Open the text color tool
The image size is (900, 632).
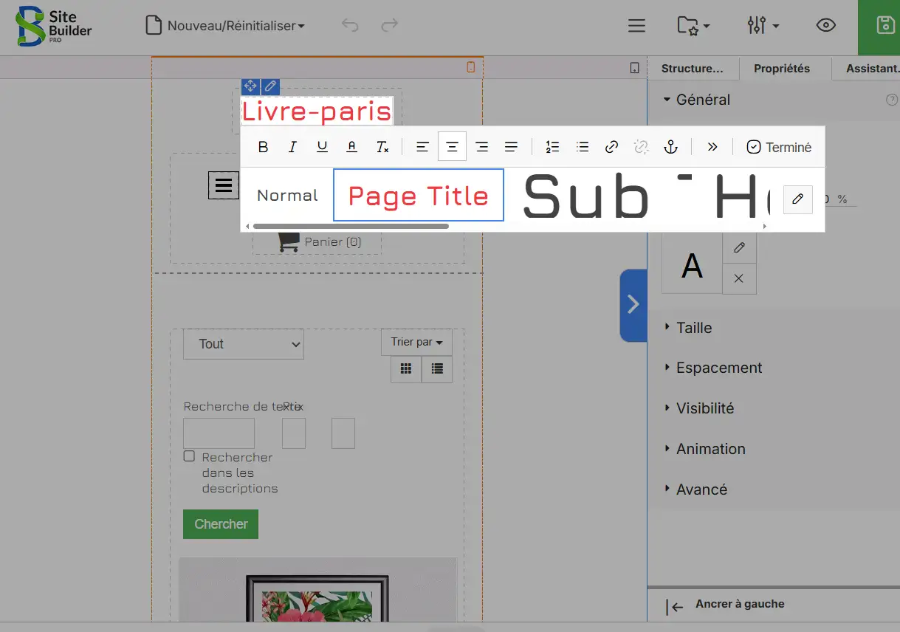(x=352, y=147)
